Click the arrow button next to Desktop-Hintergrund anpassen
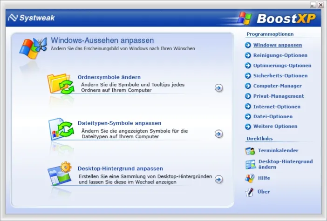Viewport: 327px width, 221px height. pyautogui.click(x=218, y=179)
